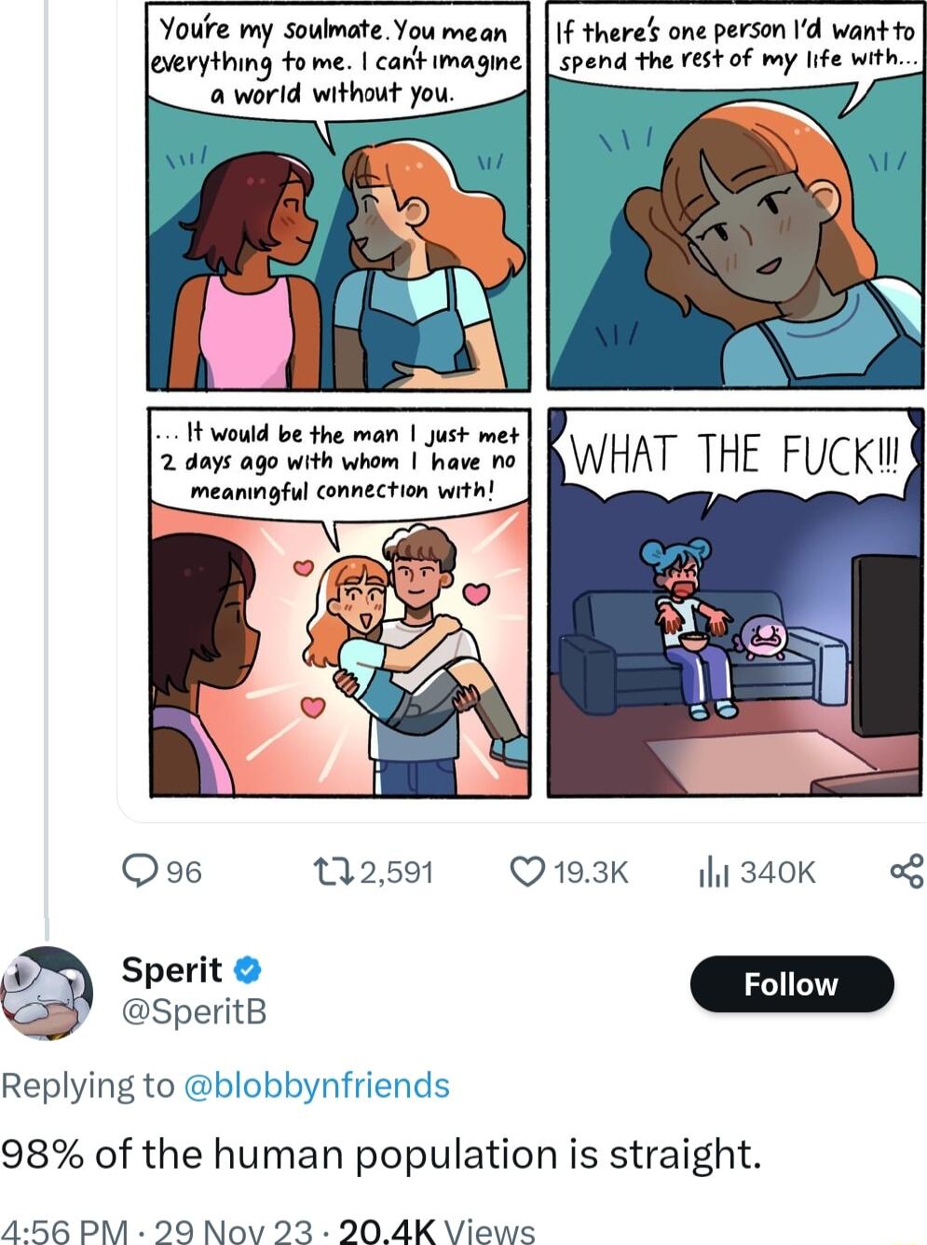Click the 2,591 repost count
The image size is (927, 1245).
396,873
